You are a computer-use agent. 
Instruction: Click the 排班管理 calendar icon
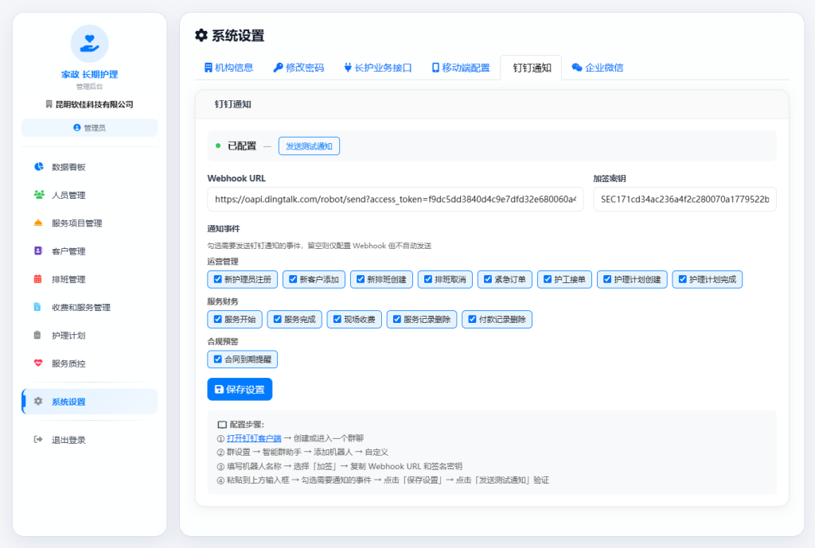tap(38, 279)
